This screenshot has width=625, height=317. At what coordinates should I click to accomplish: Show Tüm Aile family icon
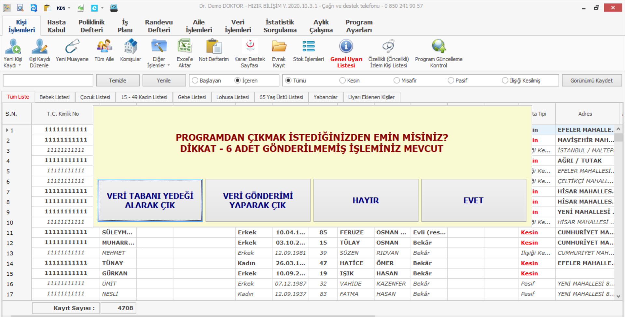click(x=104, y=46)
